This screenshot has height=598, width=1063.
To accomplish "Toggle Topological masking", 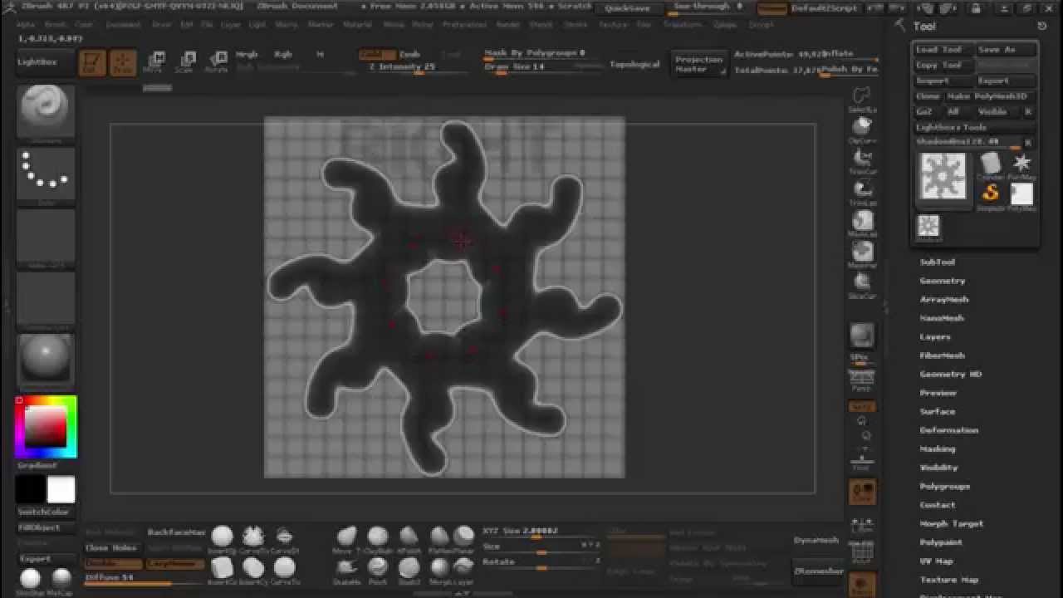I will pos(635,64).
